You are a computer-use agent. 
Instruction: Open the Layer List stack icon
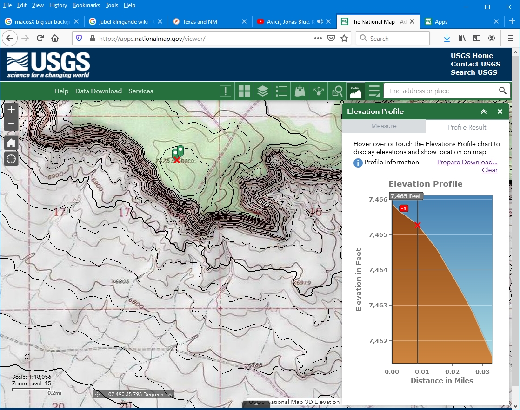(x=263, y=91)
